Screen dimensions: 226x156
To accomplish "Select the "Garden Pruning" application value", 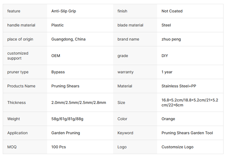I will tap(66, 133).
